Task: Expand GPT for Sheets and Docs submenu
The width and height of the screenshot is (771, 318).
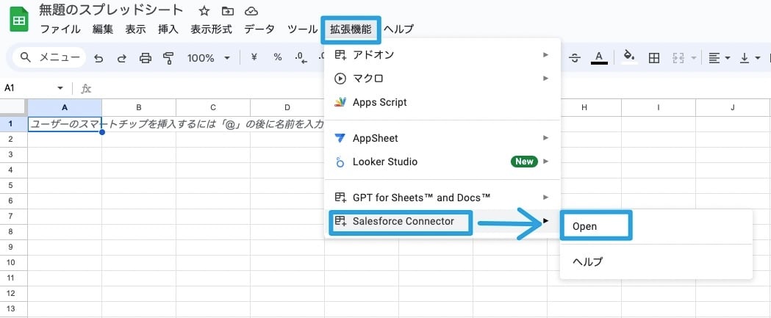Action: click(x=442, y=198)
